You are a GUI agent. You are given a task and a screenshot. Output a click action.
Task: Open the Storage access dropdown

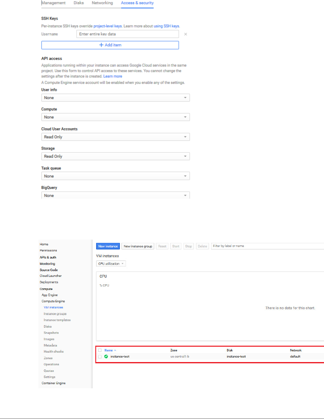coord(115,156)
